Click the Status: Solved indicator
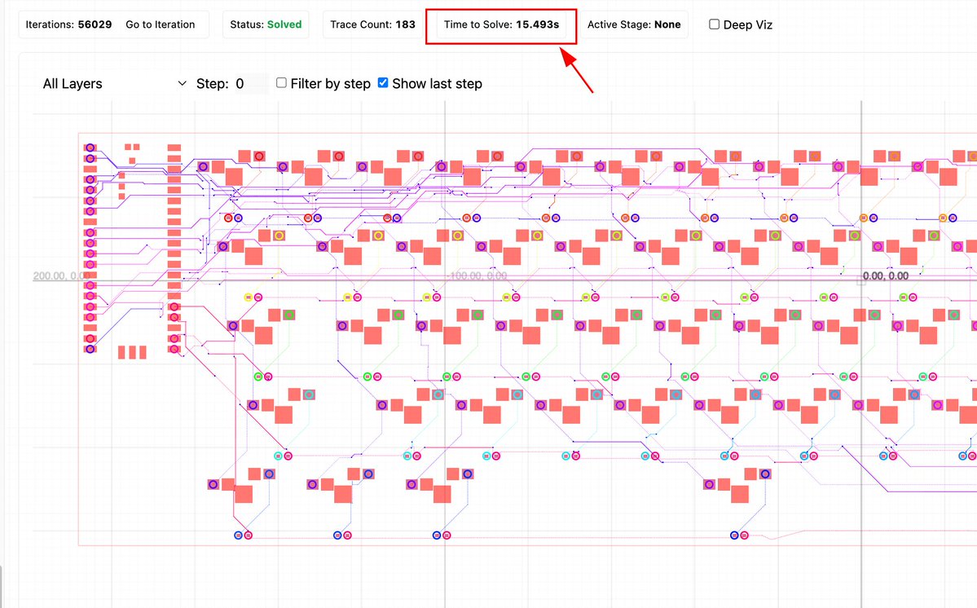977x608 pixels. tap(266, 25)
